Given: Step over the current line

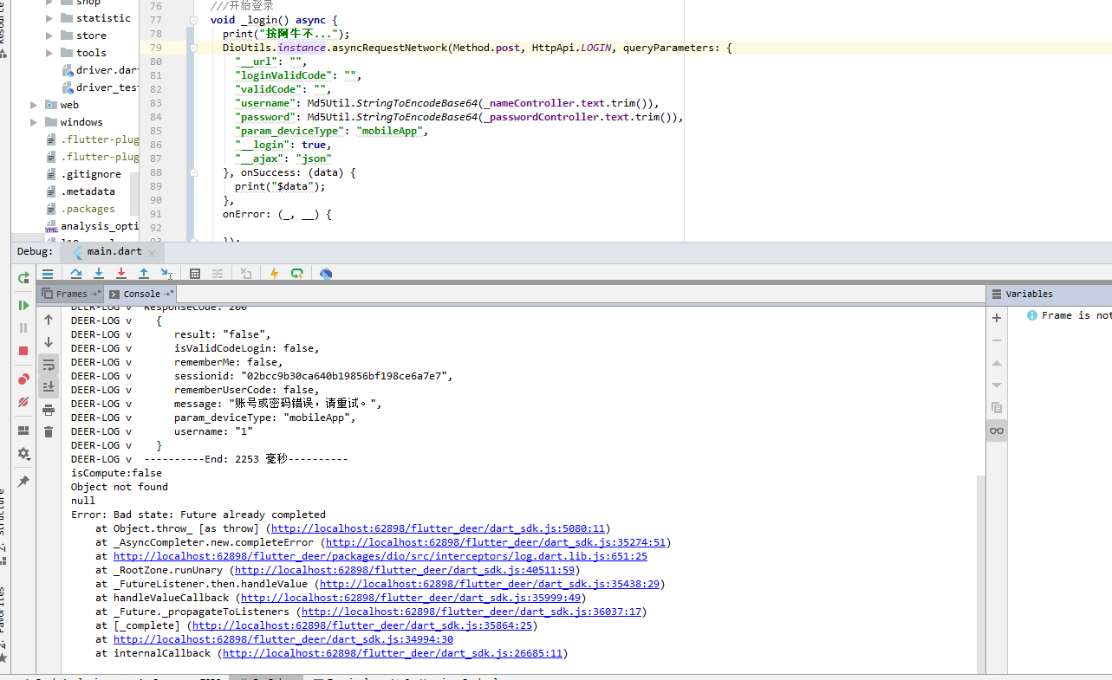Looking at the screenshot, I should (75, 274).
